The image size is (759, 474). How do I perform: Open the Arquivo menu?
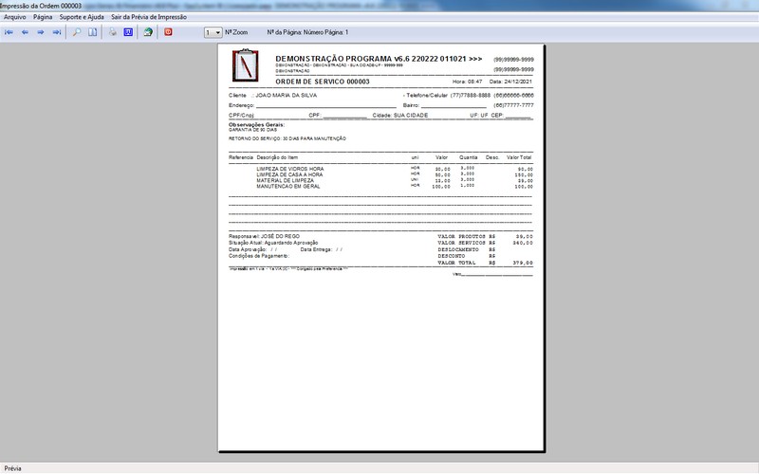[14, 17]
